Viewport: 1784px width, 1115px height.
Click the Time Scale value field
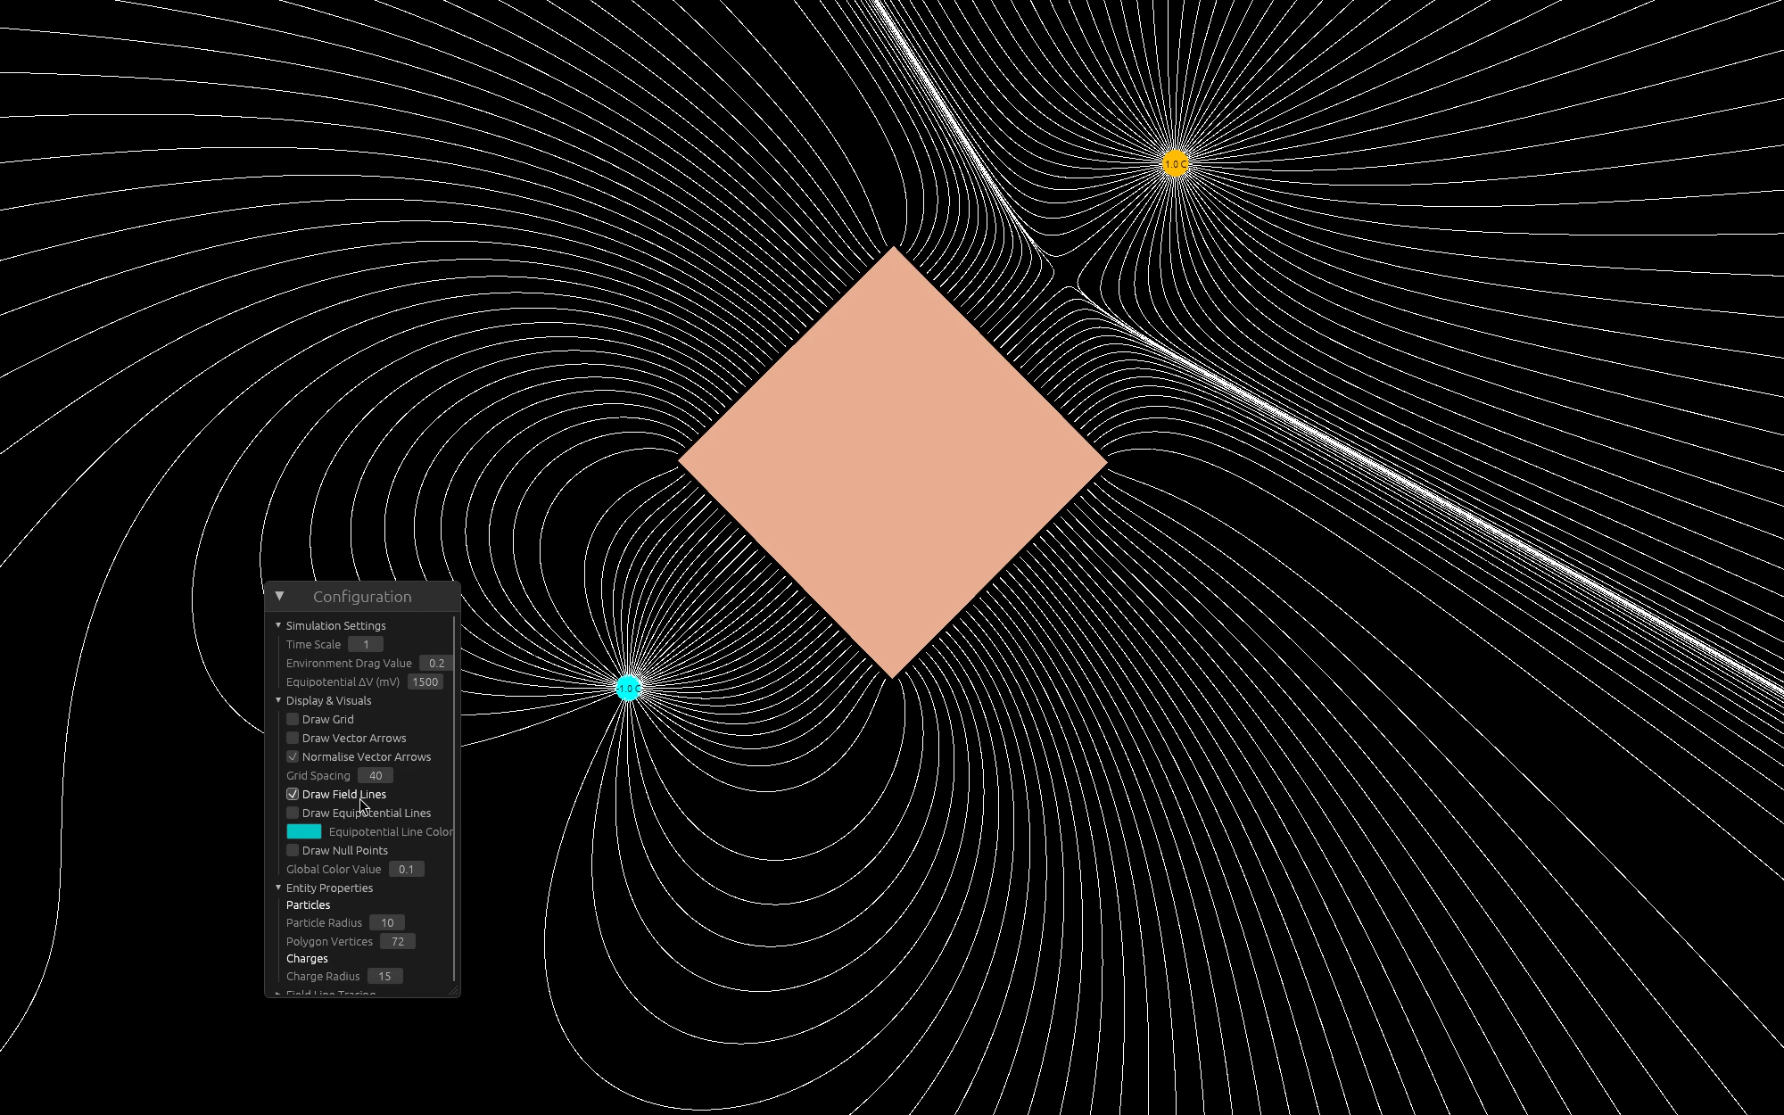(366, 644)
